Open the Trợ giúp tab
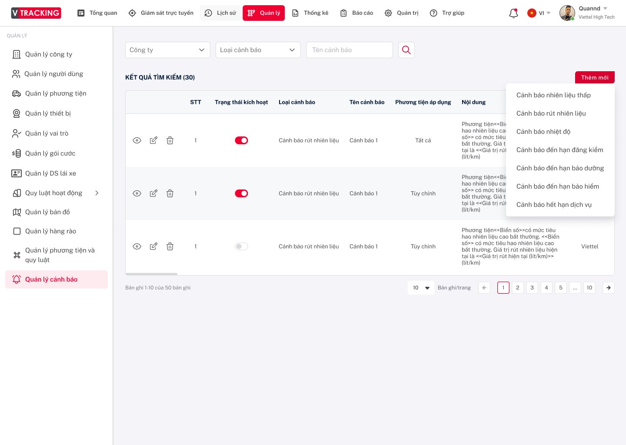This screenshot has width=626, height=445. click(x=447, y=13)
